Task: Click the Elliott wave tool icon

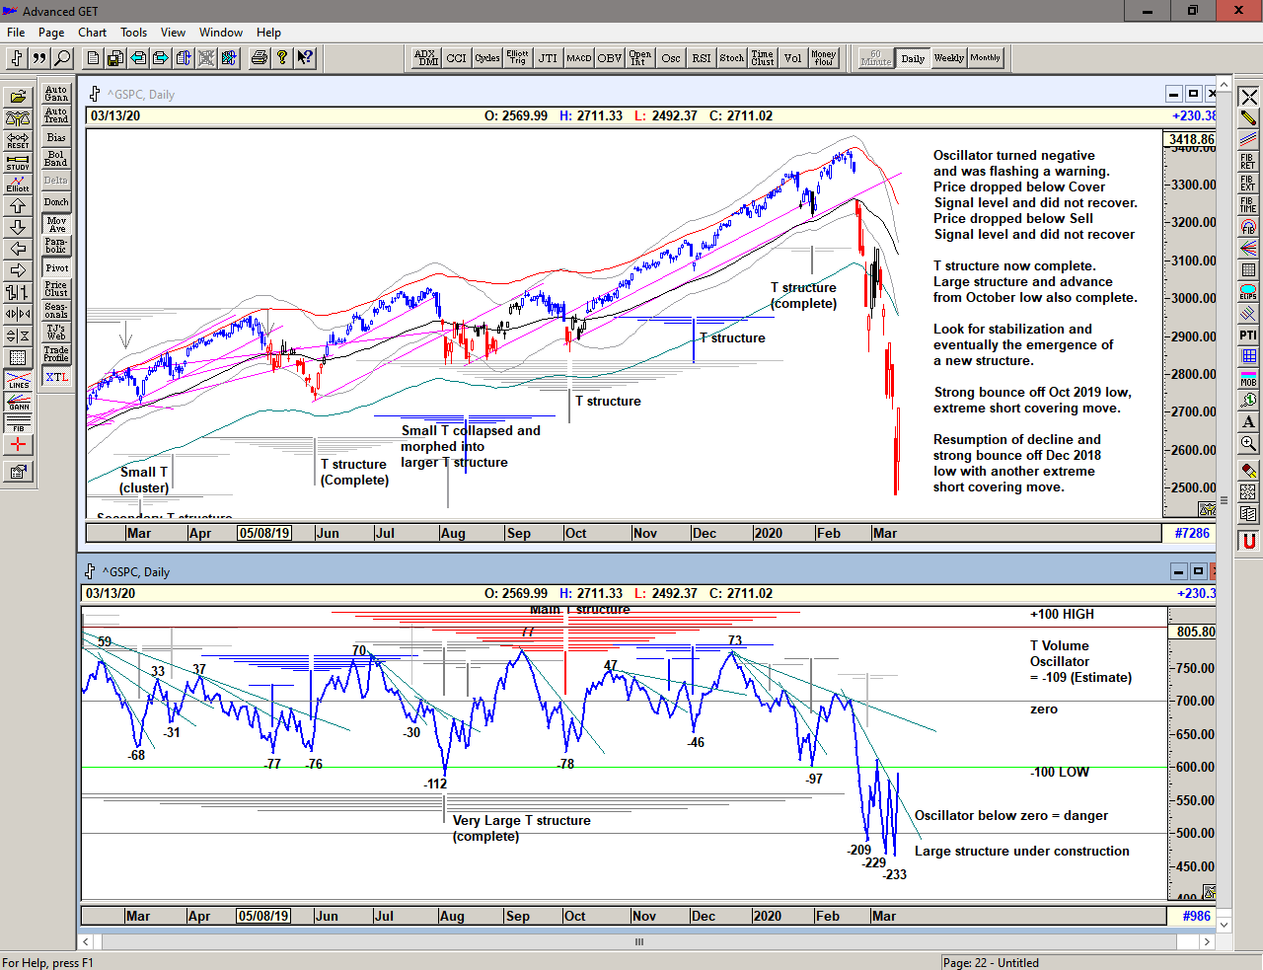Action: [18, 184]
